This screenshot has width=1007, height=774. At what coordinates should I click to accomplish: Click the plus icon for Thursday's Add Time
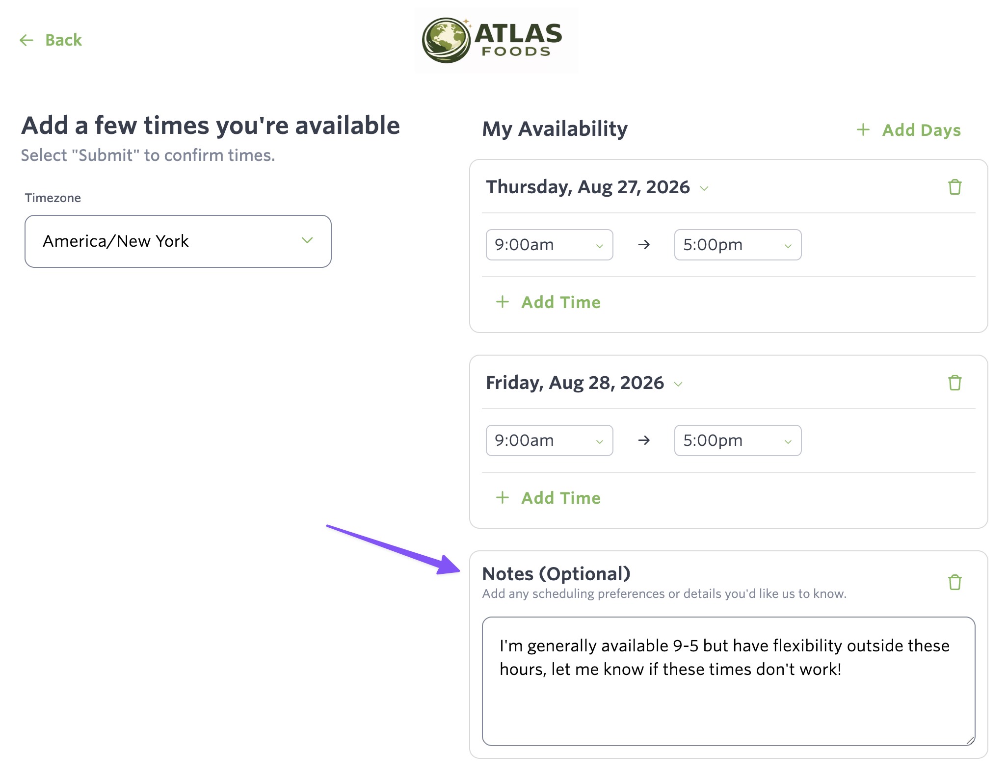pyautogui.click(x=503, y=302)
